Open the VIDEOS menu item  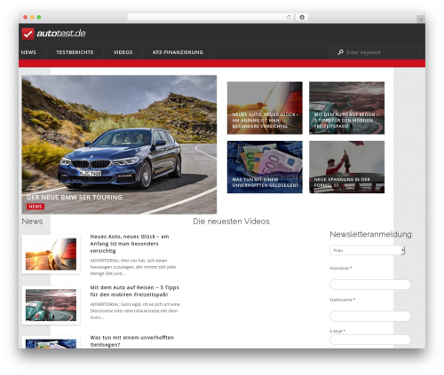[123, 52]
